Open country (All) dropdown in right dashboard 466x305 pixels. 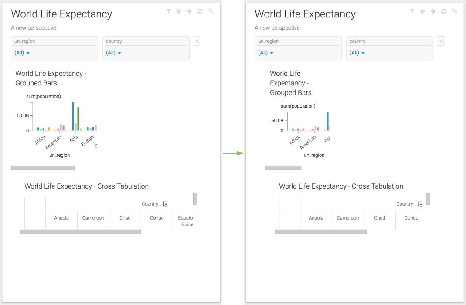(357, 53)
